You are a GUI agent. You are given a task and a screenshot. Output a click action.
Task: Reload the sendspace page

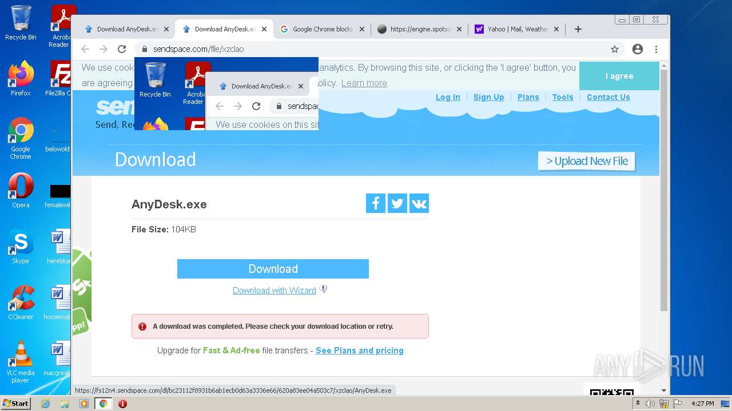122,49
